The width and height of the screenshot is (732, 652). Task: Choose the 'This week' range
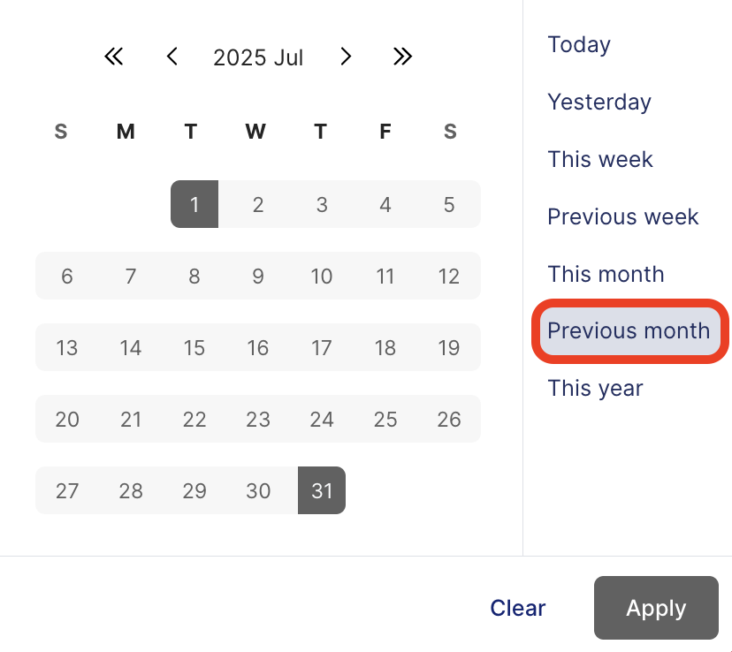pyautogui.click(x=600, y=159)
